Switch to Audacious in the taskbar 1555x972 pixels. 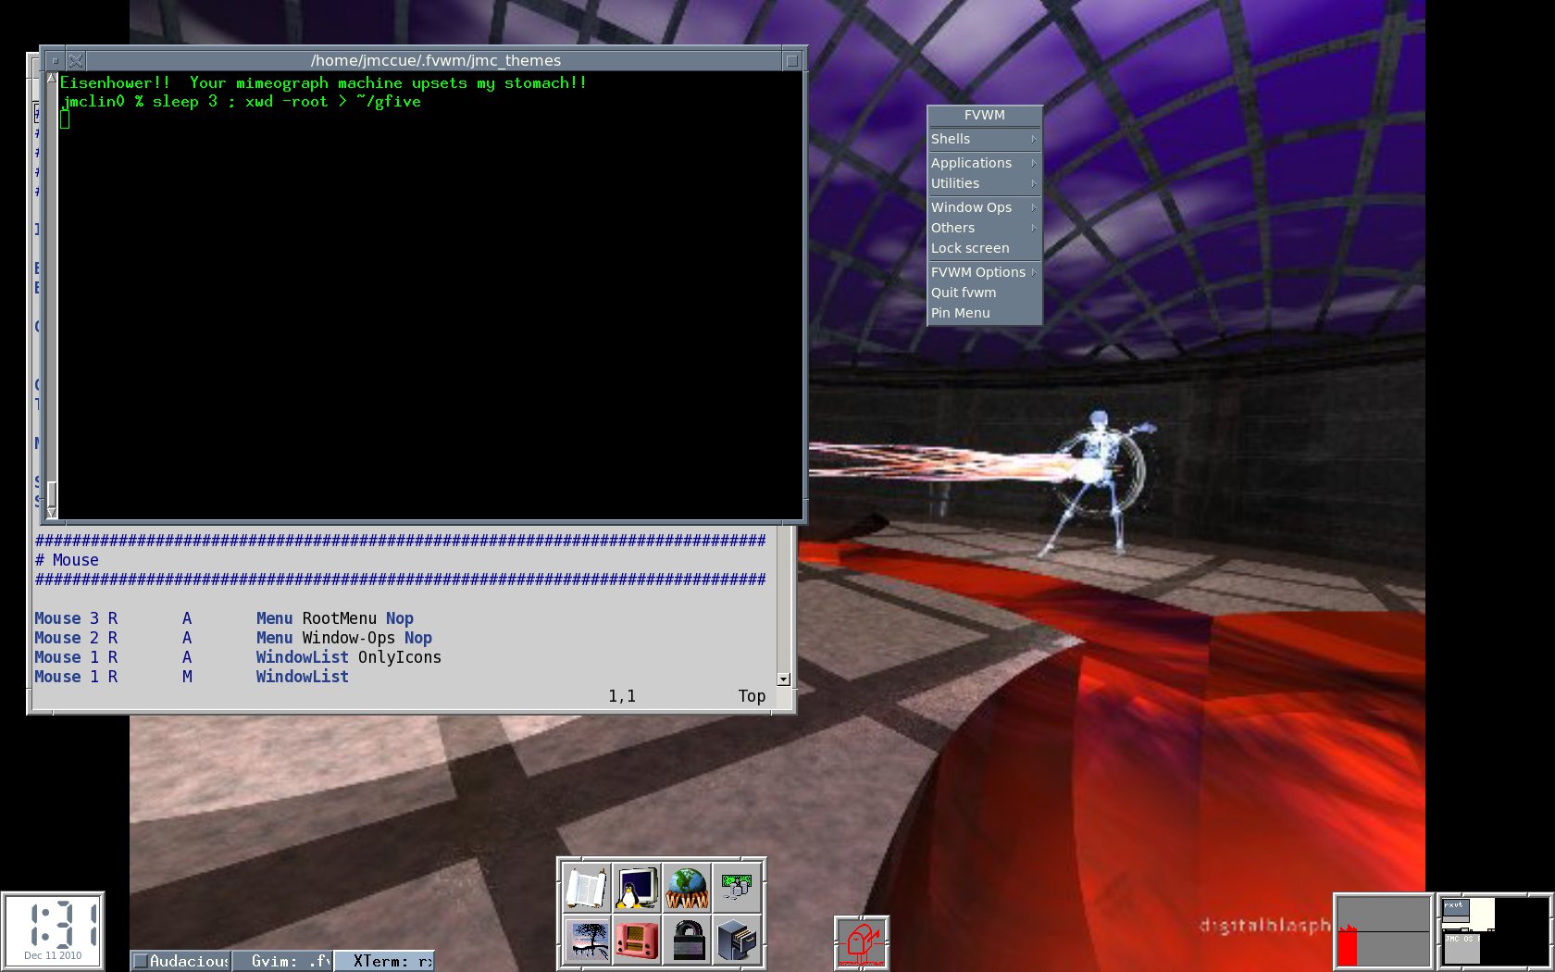[x=180, y=961]
